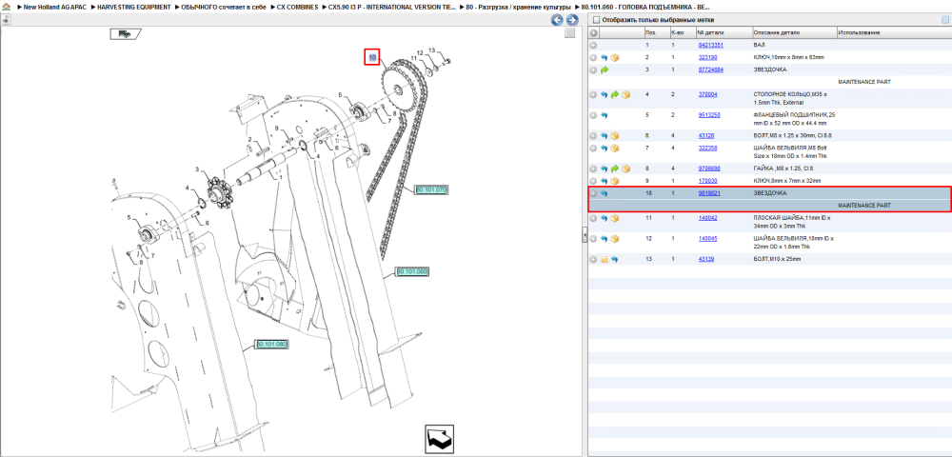
Task: Click the blue arrow icon for part 323190
Action: click(605, 58)
